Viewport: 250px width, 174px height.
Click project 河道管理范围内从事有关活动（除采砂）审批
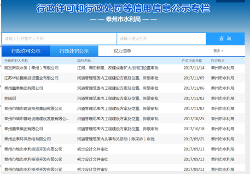point(116,139)
